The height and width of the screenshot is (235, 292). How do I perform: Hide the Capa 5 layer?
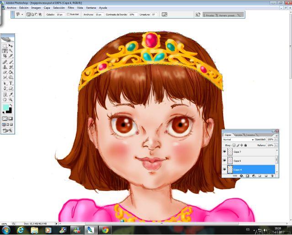[x=224, y=160]
